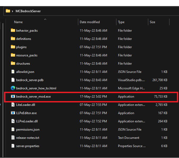The height and width of the screenshot is (158, 179).
Task: Click the 75,733 KB size value
Action: coord(161,97)
